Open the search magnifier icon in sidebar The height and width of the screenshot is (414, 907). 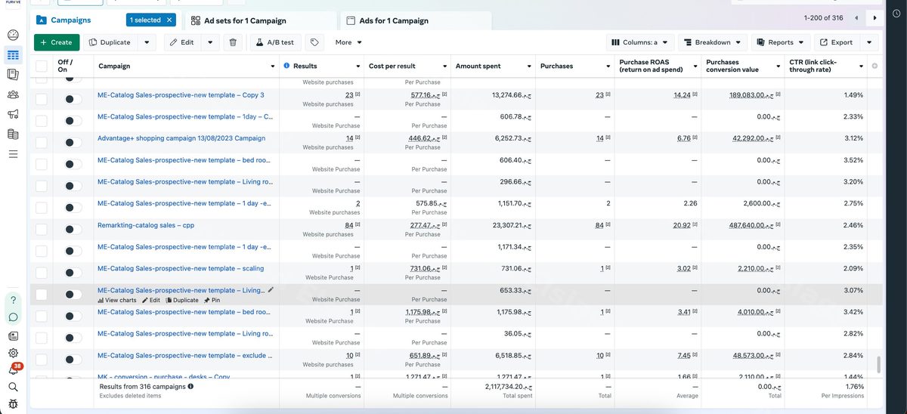tap(13, 387)
